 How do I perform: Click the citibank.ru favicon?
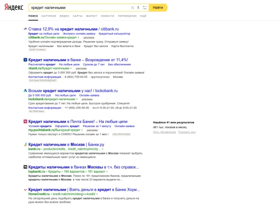click(25, 29)
